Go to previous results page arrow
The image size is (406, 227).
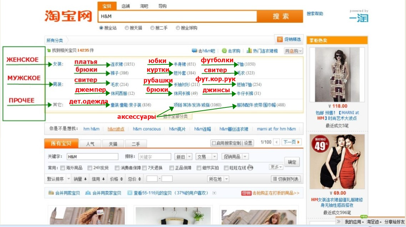pyautogui.click(x=276, y=142)
